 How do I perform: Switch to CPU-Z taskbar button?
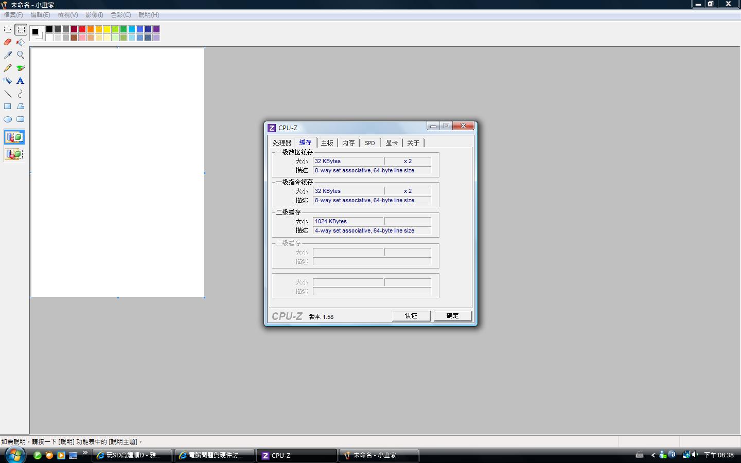point(297,455)
